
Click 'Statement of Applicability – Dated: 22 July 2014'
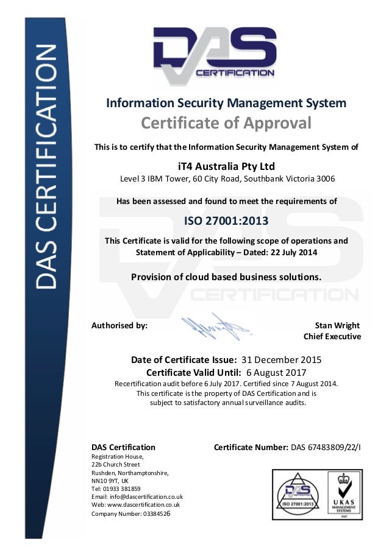click(x=226, y=253)
